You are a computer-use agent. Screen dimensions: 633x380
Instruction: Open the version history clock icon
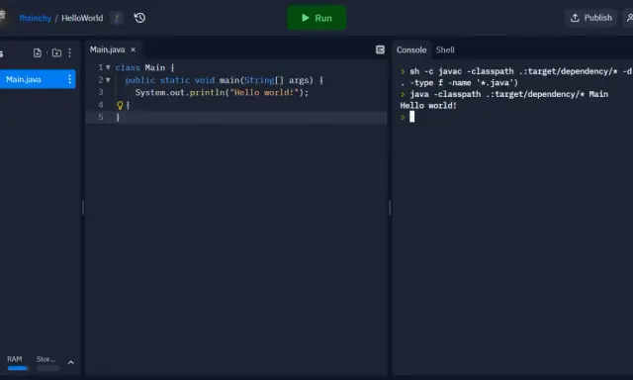(139, 18)
